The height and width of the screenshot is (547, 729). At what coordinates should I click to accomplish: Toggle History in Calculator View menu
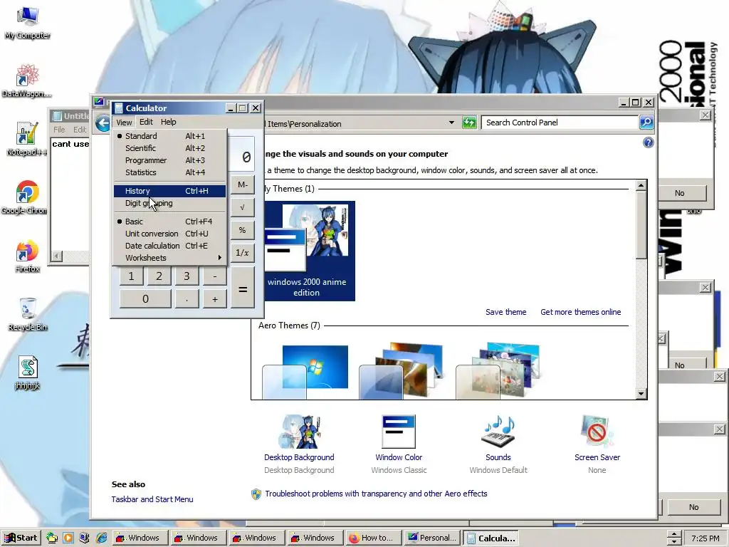[x=169, y=191]
